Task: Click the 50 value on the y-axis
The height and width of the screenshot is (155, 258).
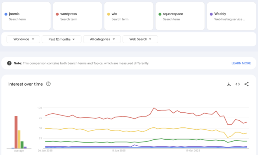Action: click(40, 128)
